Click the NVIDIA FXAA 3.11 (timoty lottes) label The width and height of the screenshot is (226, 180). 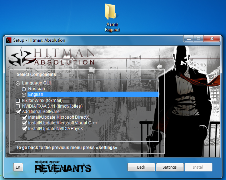tap(52, 106)
